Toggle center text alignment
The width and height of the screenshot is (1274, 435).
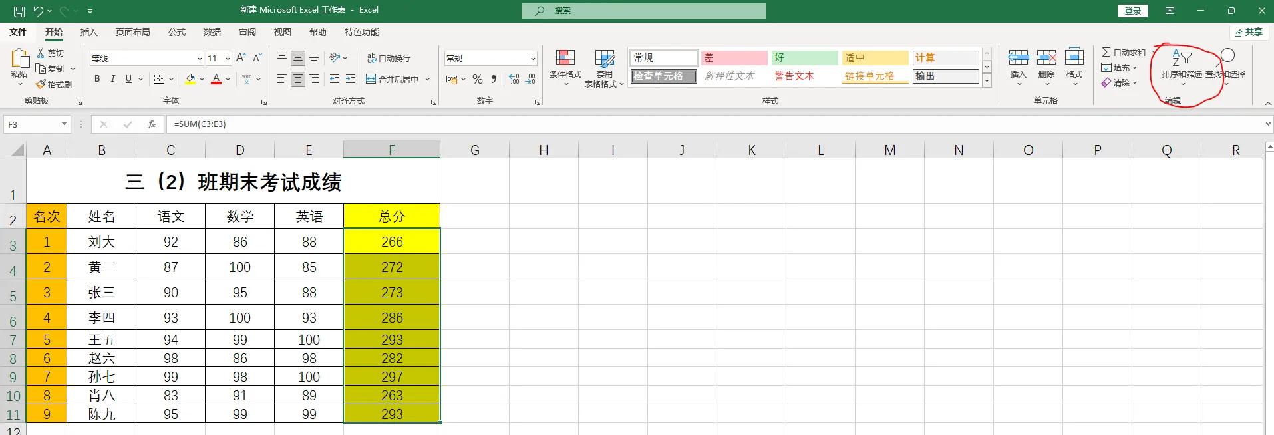[x=298, y=79]
